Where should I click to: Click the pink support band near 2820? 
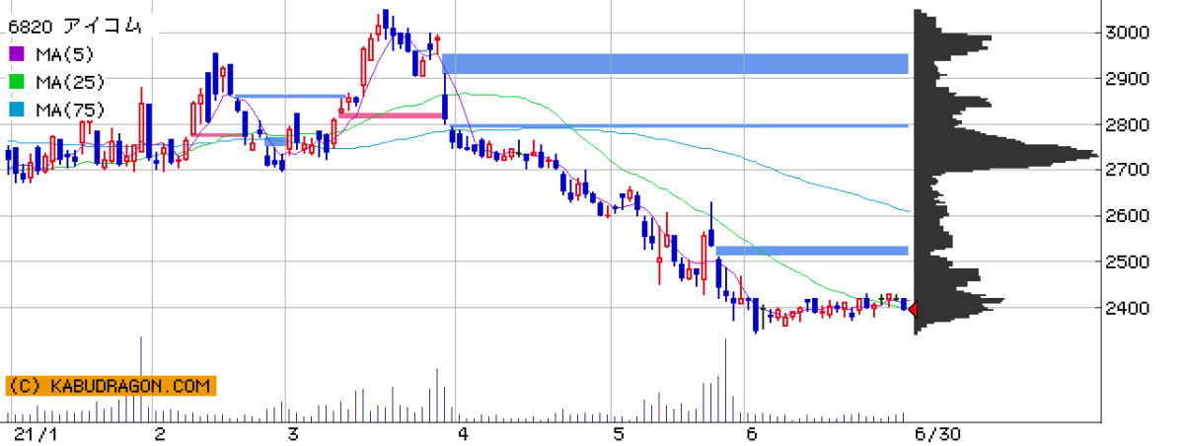tap(391, 115)
